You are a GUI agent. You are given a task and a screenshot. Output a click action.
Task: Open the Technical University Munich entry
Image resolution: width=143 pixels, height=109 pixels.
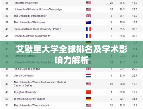[x=29, y=99]
